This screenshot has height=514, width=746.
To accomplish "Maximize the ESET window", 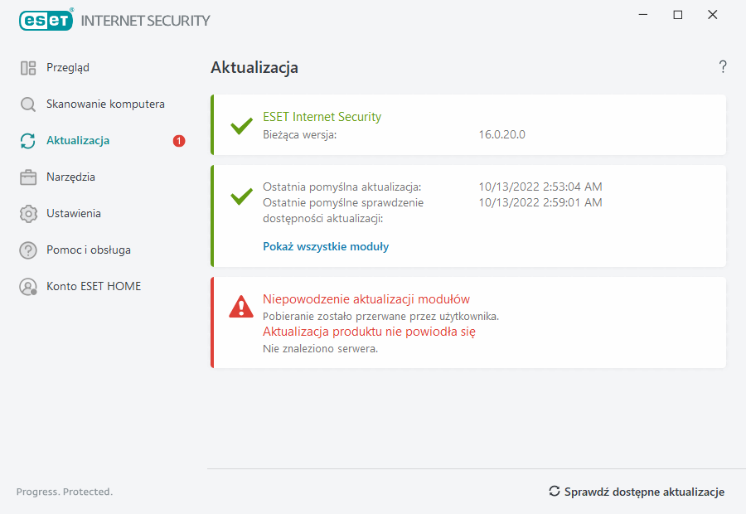I will pos(678,15).
